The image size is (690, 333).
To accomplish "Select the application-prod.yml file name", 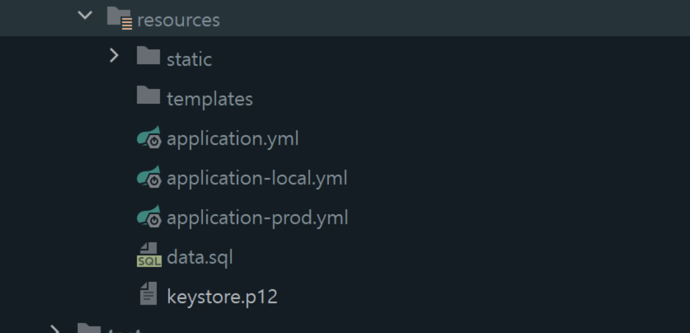I will click(257, 218).
